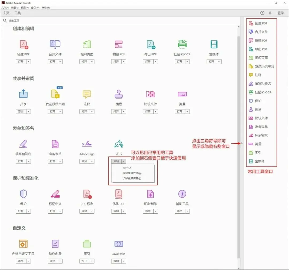Open the 帮助(H) menu
Image resolution: width=289 pixels, height=270 pixels.
(x=46, y=8)
